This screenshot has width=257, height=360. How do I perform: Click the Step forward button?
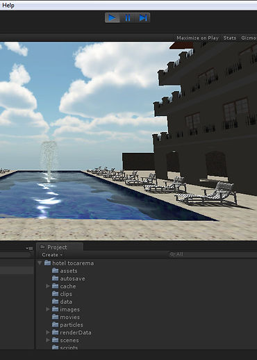(142, 18)
